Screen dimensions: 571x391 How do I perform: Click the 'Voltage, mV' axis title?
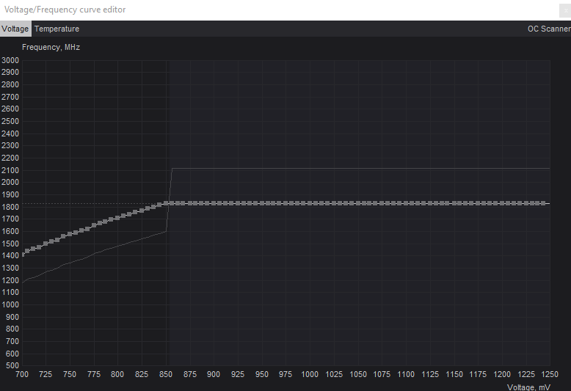click(x=528, y=387)
